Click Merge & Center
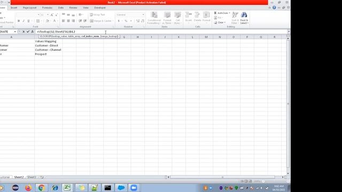This screenshot has width=342, height=192. click(100, 21)
